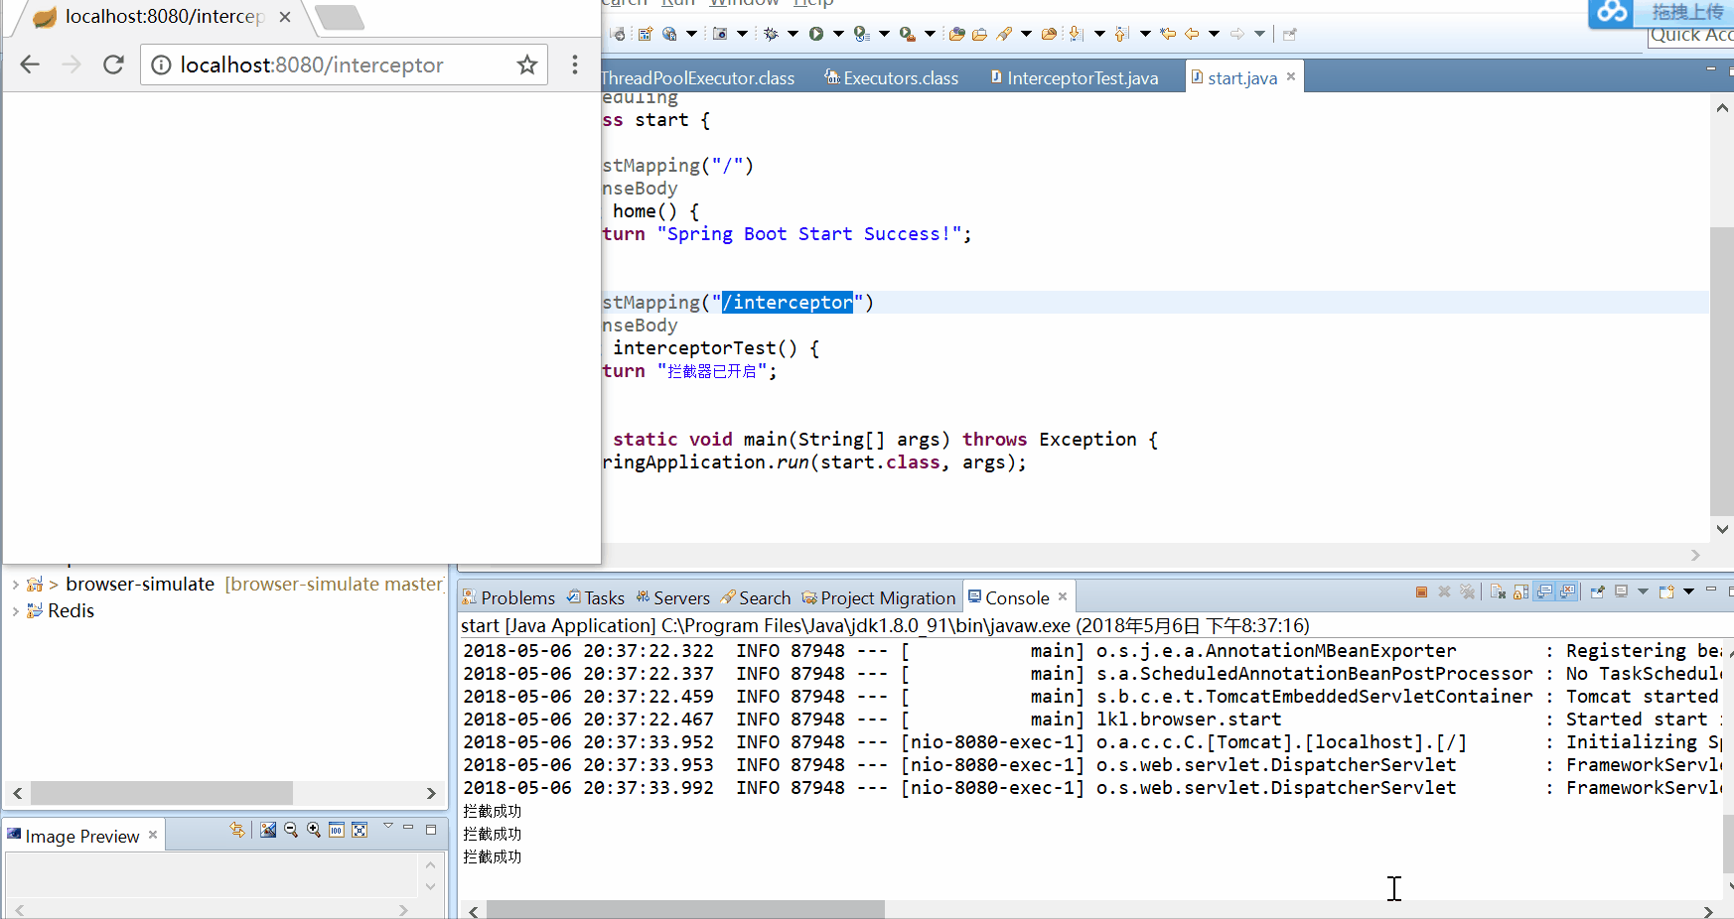Viewport: 1734px width, 919px height.
Task: Zoom out in Image Preview panel
Action: tap(291, 830)
